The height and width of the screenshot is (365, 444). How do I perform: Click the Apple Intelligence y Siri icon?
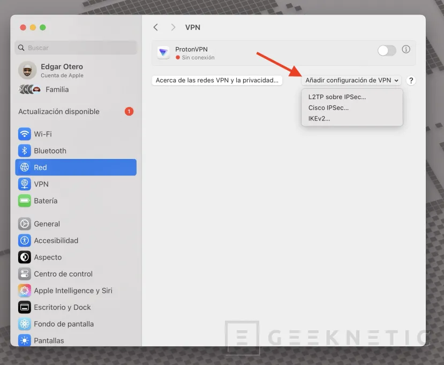pos(24,291)
